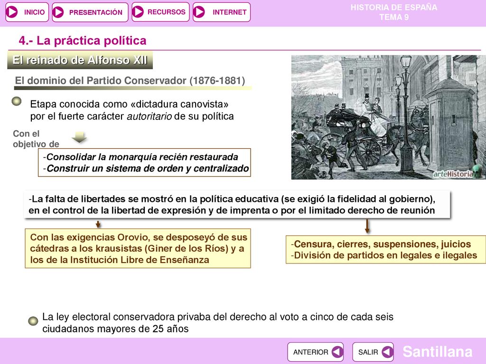The width and height of the screenshot is (486, 364).
Task: Click the heading '4.- La práctica política'
Action: point(83,41)
